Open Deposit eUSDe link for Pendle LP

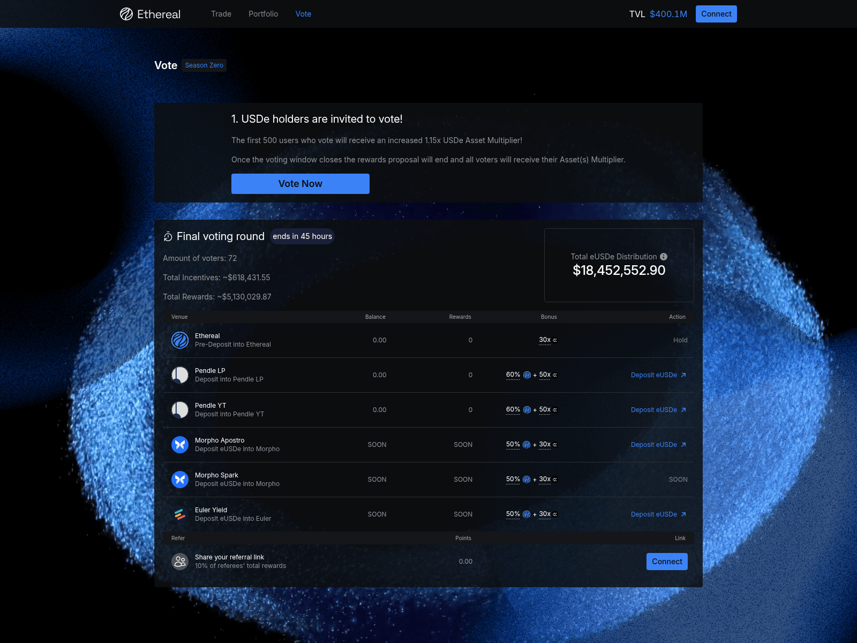(655, 375)
